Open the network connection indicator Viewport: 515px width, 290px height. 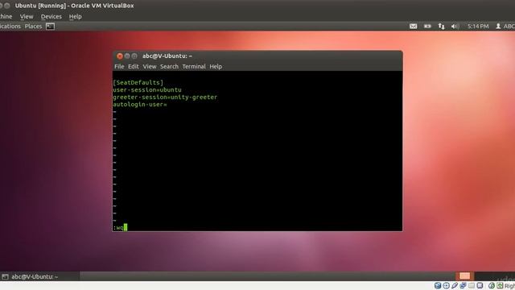(x=441, y=26)
